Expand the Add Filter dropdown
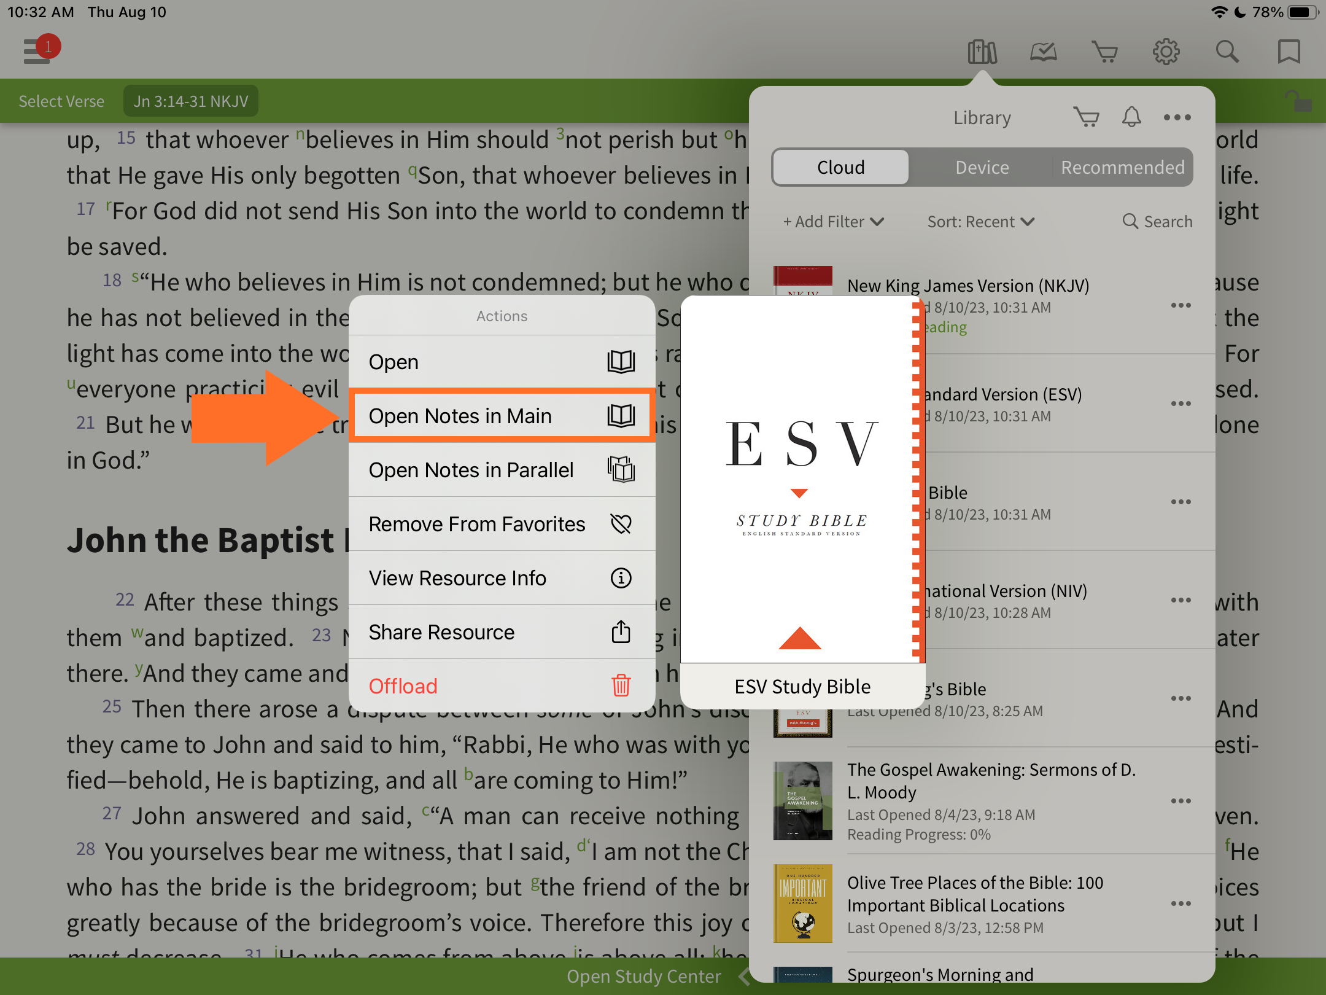 (833, 222)
